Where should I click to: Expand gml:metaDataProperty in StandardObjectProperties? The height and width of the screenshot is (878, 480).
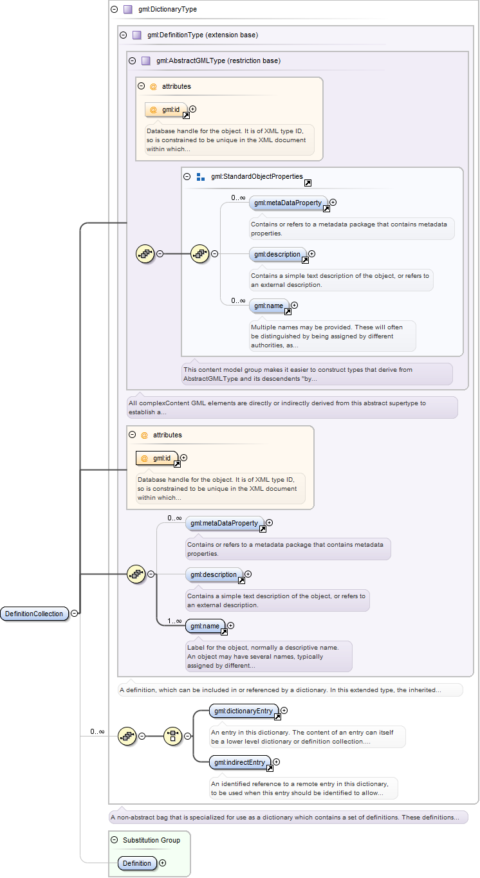(333, 202)
